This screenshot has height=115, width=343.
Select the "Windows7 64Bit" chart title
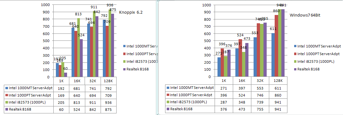(305, 15)
